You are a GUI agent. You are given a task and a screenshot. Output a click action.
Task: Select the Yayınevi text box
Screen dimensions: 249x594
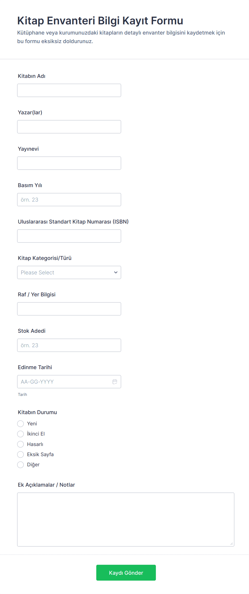69,163
